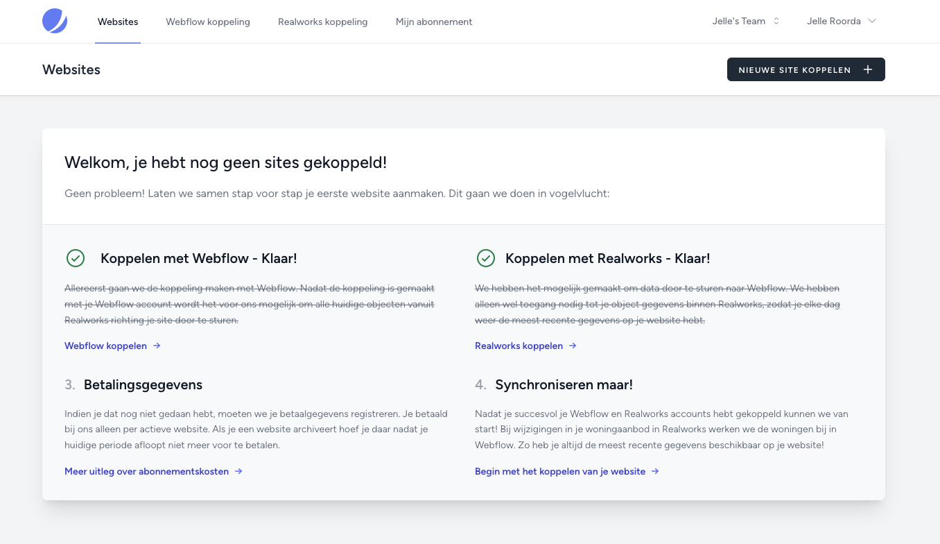Click the chevron beside Jelle Roorda

click(x=872, y=22)
